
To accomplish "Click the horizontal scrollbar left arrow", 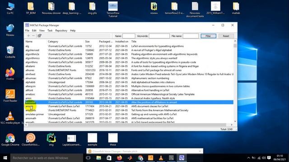I will (x=26, y=125).
